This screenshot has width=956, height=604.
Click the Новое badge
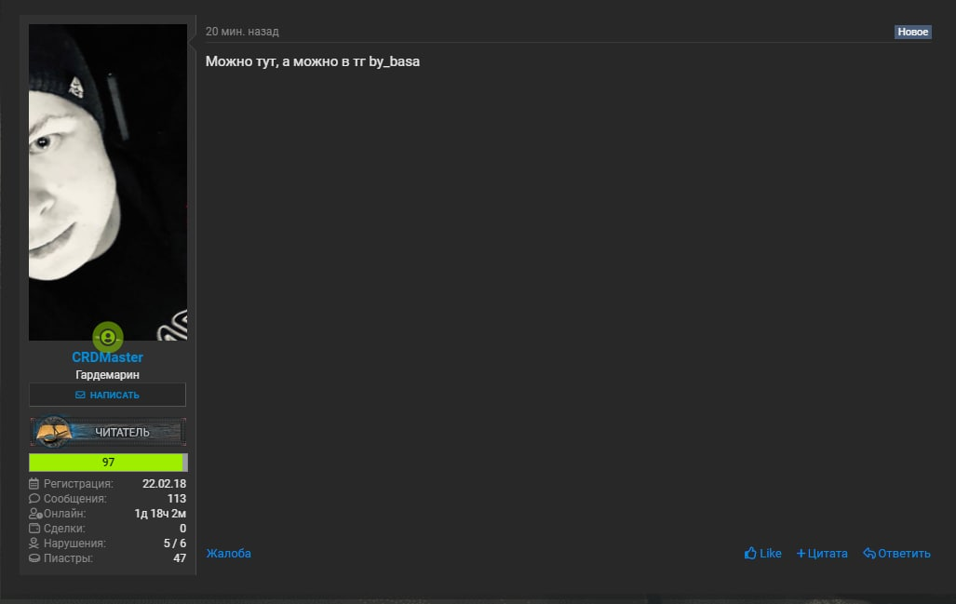click(x=912, y=32)
